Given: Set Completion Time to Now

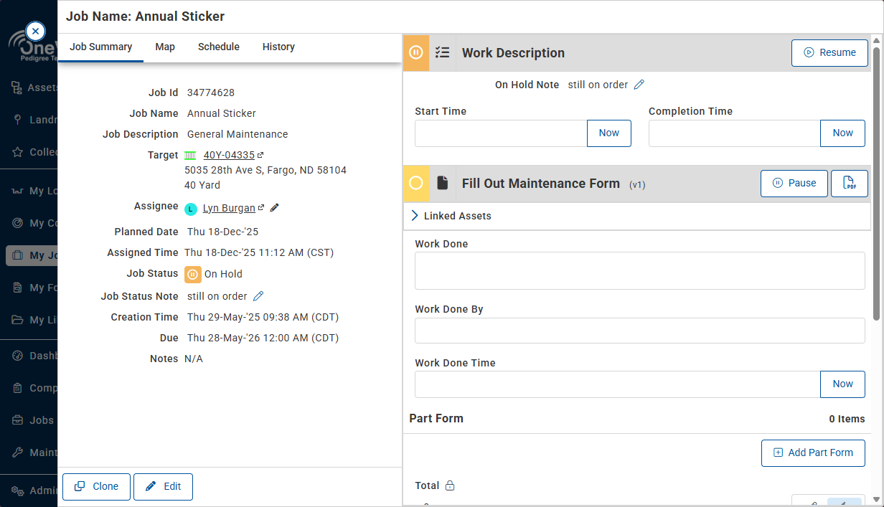Looking at the screenshot, I should tap(842, 133).
